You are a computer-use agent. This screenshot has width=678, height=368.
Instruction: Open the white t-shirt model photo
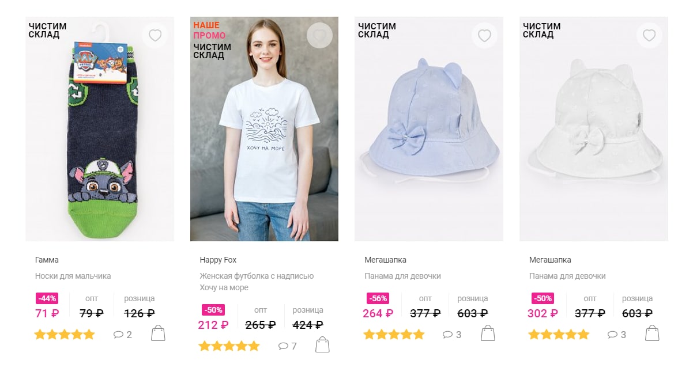[264, 129]
